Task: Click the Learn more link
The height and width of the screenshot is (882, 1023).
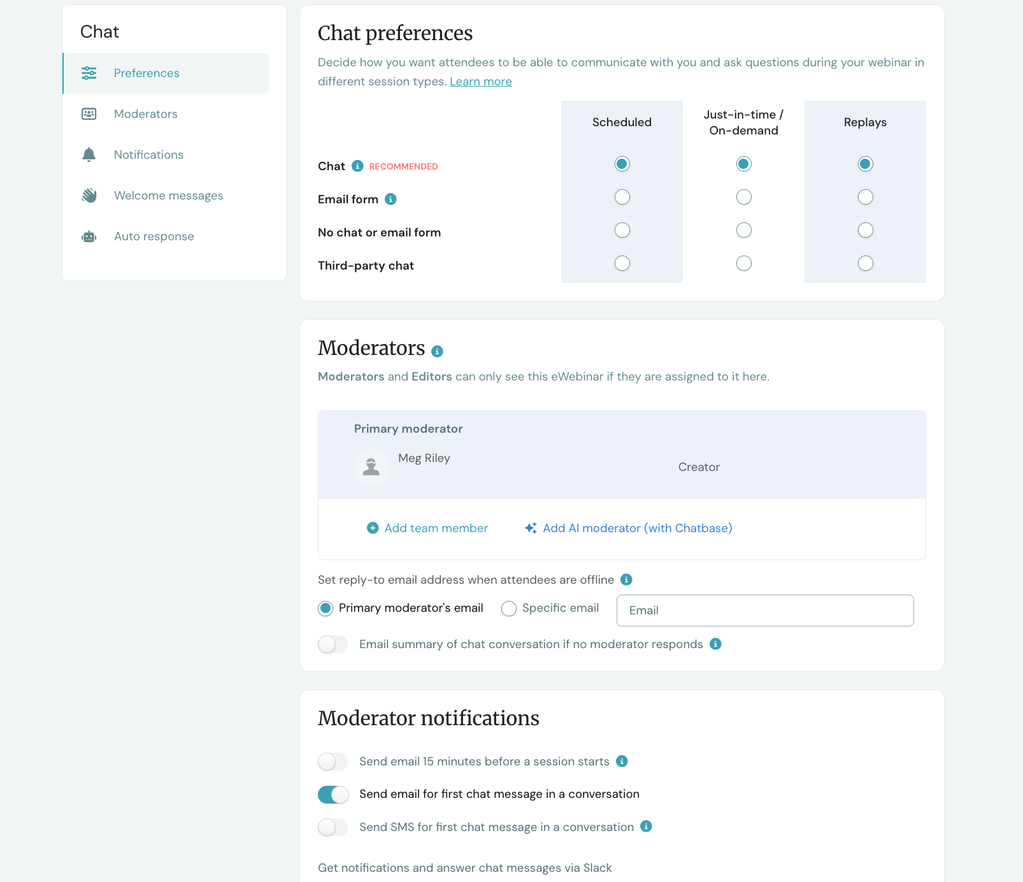Action: (480, 81)
